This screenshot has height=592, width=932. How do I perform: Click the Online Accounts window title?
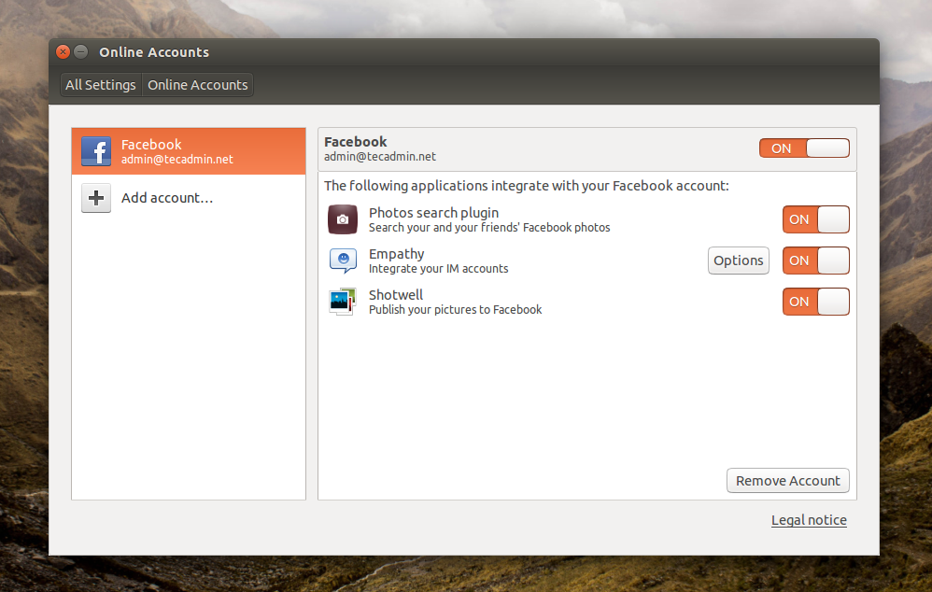tap(154, 52)
